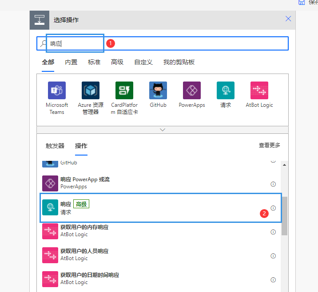Choose the AtBot Logic connector

[259, 90]
